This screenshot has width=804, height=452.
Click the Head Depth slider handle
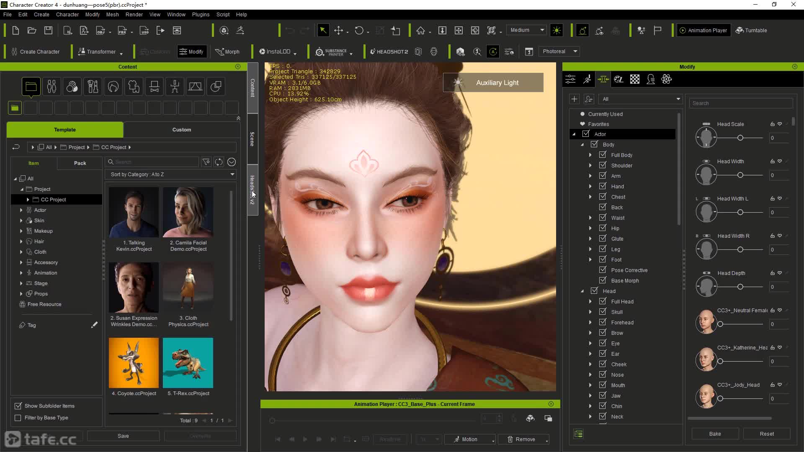coord(740,287)
